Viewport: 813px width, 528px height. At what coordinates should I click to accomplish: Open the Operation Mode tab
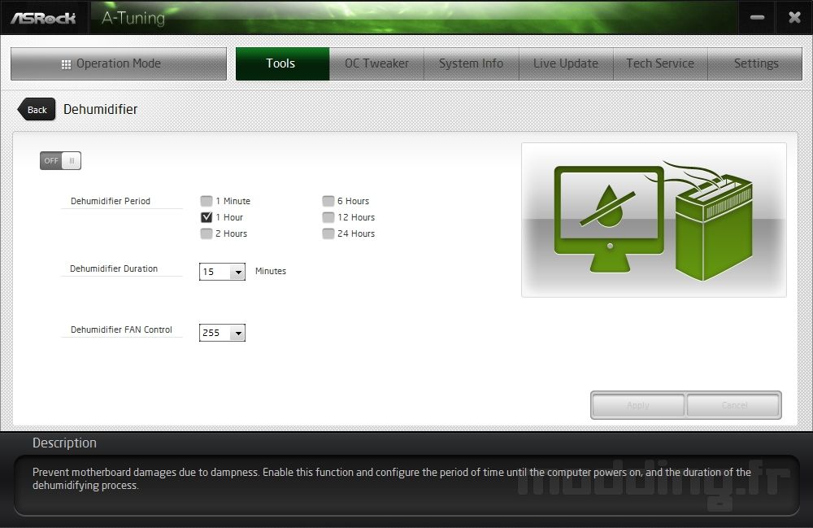coord(119,63)
